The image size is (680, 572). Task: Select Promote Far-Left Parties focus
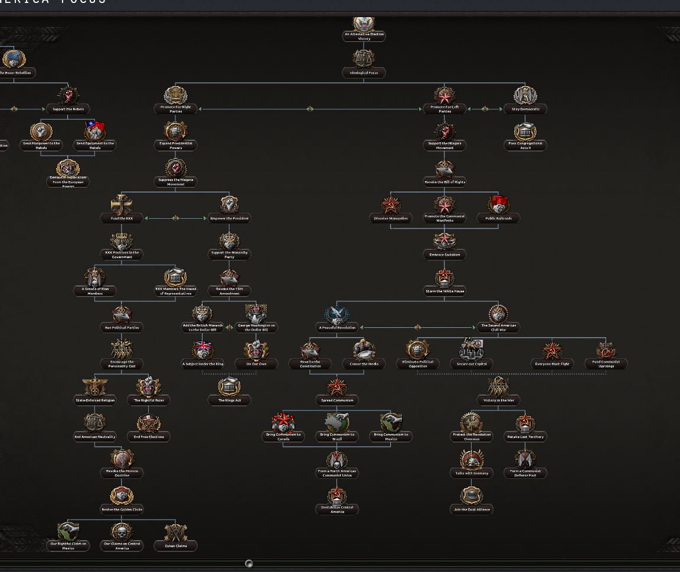pyautogui.click(x=444, y=100)
